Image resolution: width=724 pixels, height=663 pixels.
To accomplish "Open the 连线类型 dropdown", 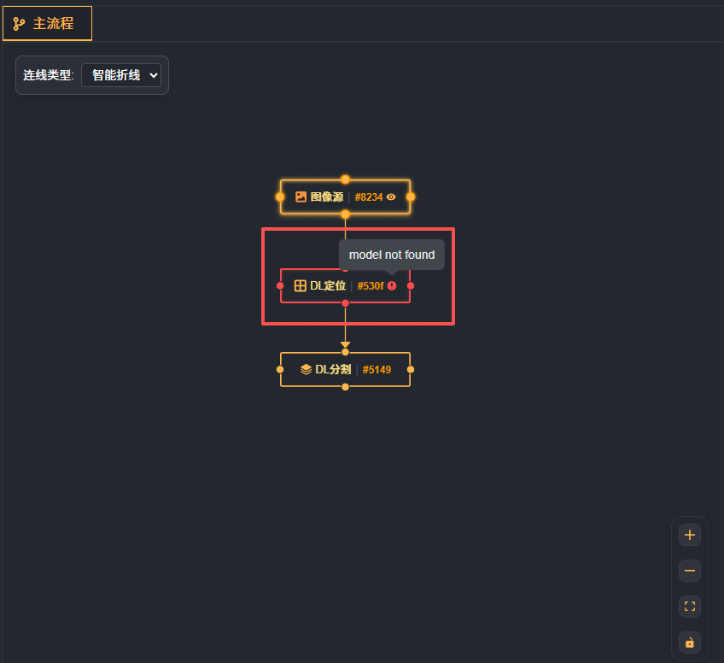I will pos(121,75).
